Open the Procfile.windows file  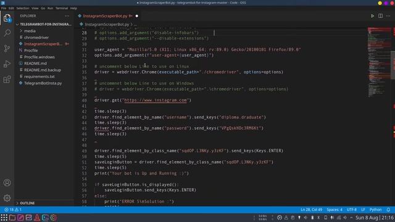(39, 57)
